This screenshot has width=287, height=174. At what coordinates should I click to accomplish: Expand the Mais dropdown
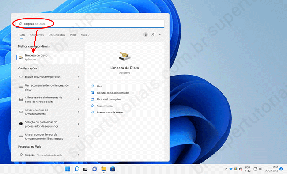[x=85, y=35]
